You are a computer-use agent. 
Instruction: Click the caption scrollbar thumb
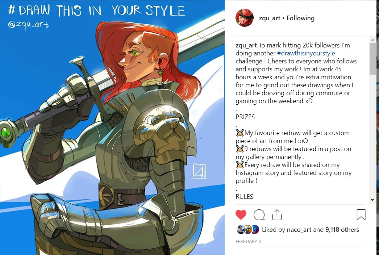[x=372, y=58]
